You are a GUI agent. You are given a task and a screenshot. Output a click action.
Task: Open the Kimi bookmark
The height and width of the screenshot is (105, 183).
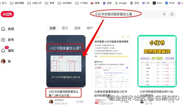click(x=157, y=3)
